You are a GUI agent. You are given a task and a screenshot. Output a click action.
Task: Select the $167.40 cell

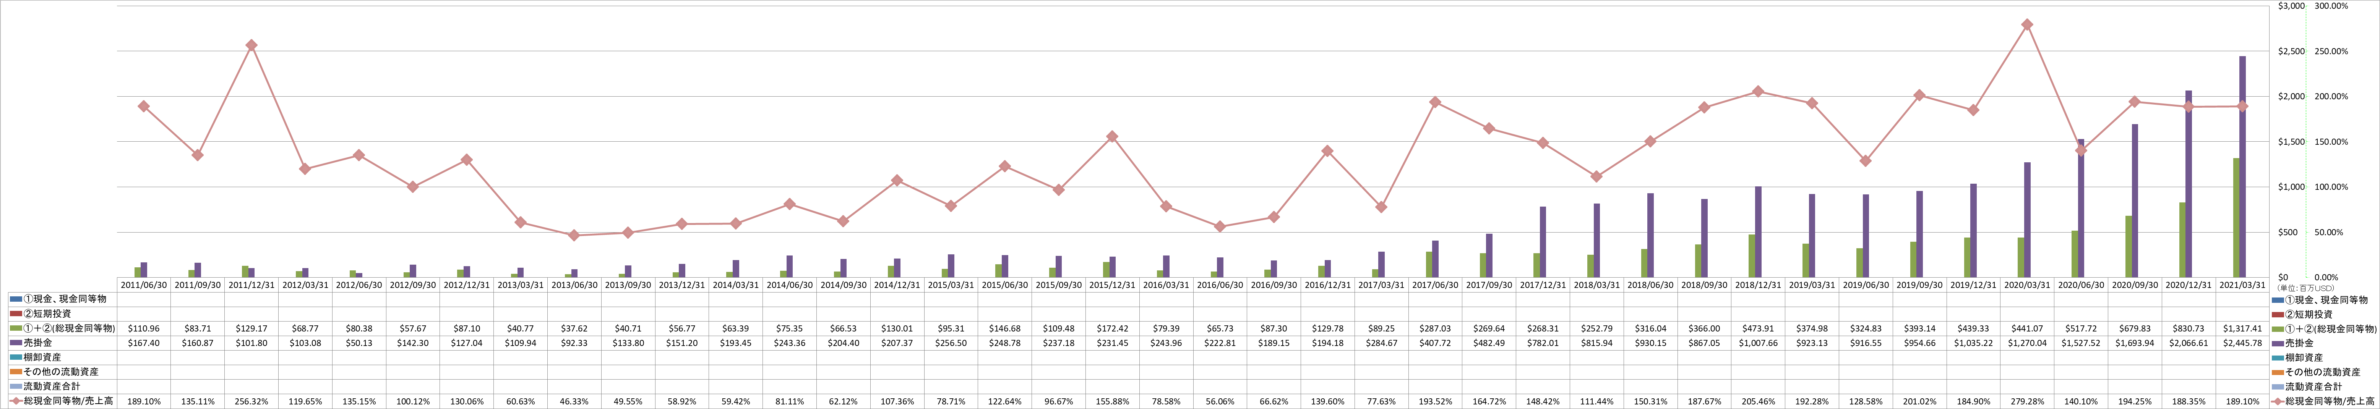[143, 343]
